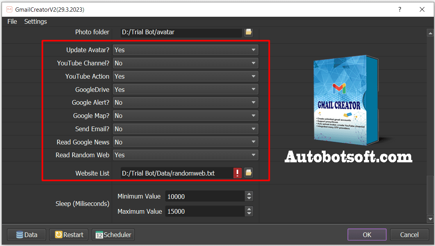Click the Photo folder label
The width and height of the screenshot is (435, 246).
coord(92,32)
